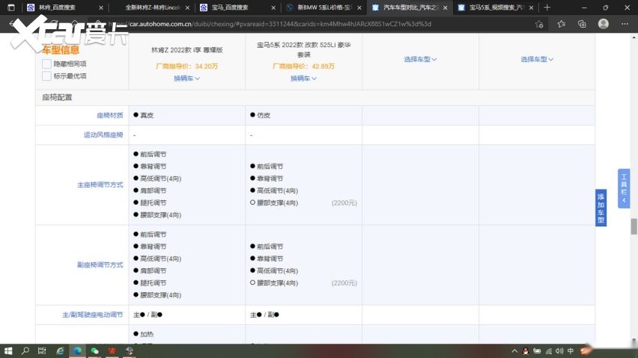Image resolution: width=638 pixels, height=358 pixels.
Task: Switch to the 新BMW 5系Li价格 tab
Action: [320, 7]
